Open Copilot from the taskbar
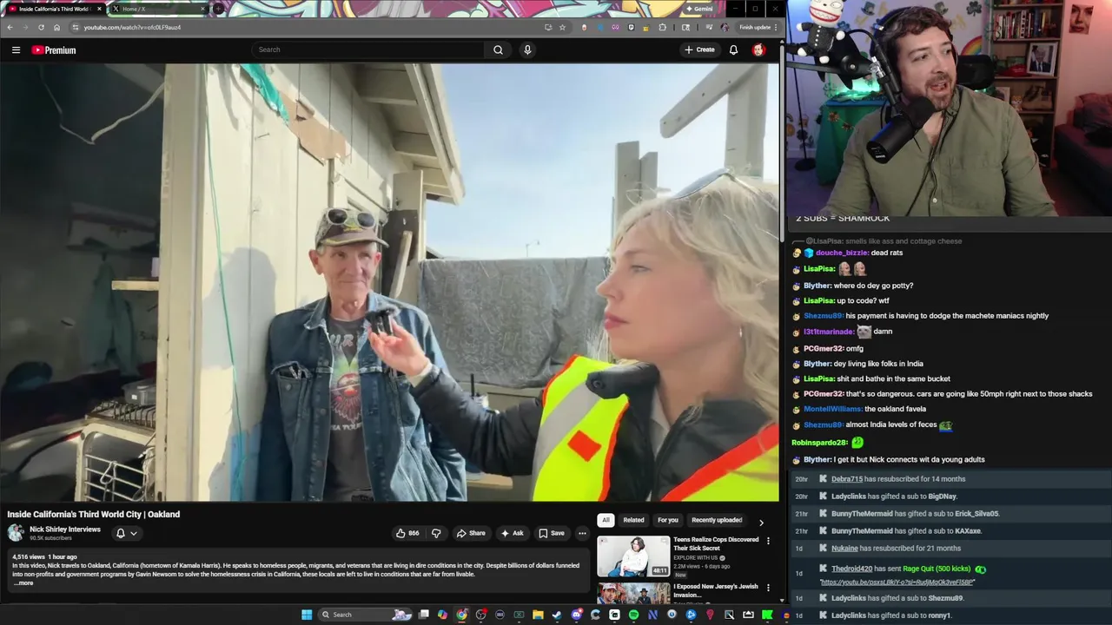This screenshot has width=1112, height=625. click(442, 615)
